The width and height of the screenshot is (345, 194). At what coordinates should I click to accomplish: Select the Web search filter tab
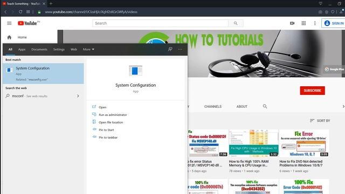[x=74, y=49]
